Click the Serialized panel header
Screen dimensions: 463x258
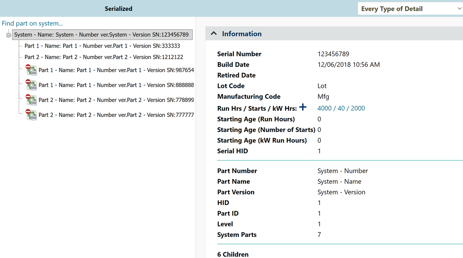coord(118,8)
